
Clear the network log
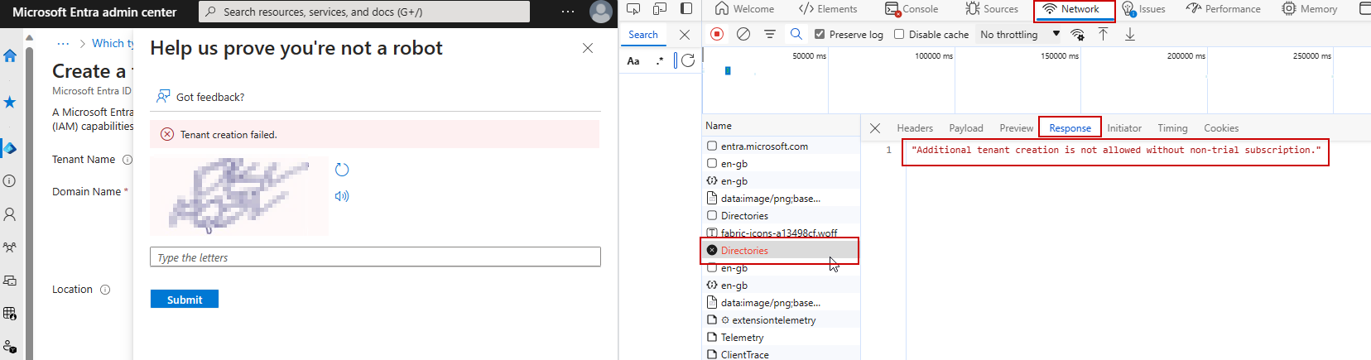(743, 34)
